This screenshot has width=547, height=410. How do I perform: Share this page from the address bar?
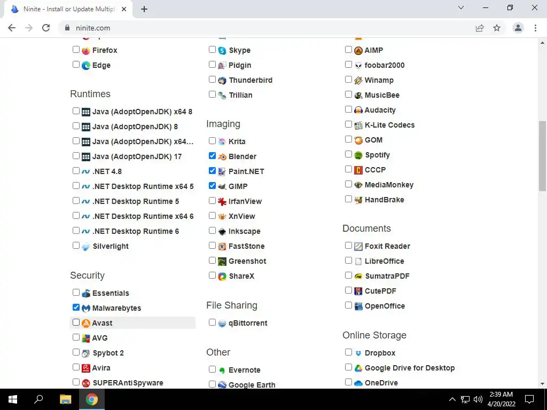(480, 28)
